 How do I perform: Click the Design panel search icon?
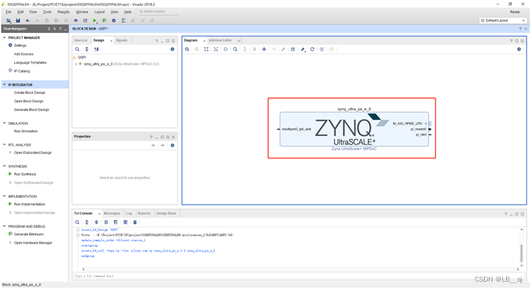pyautogui.click(x=77, y=49)
